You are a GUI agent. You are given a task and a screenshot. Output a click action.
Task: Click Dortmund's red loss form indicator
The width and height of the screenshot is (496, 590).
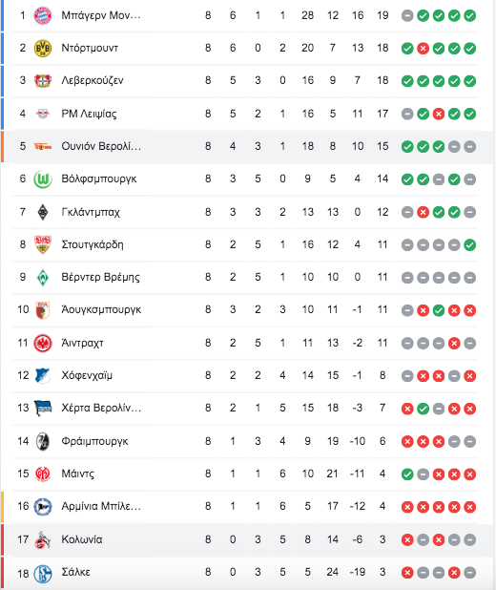(x=424, y=49)
